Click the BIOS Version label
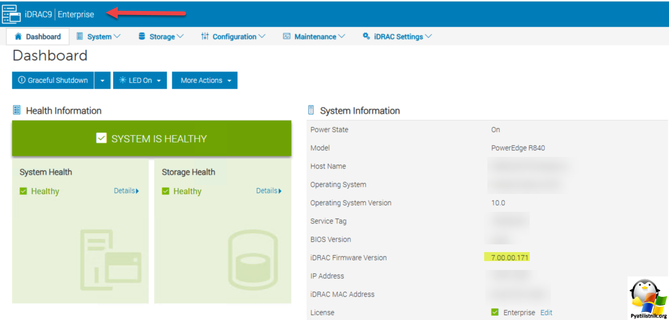The width and height of the screenshot is (669, 320). (x=331, y=239)
